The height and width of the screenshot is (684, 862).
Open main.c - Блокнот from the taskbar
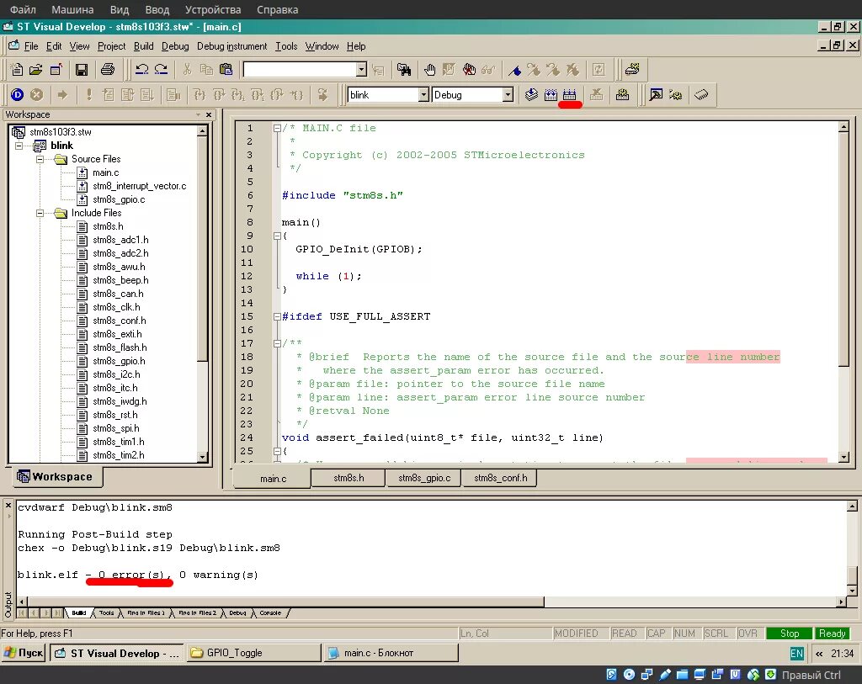pos(391,653)
